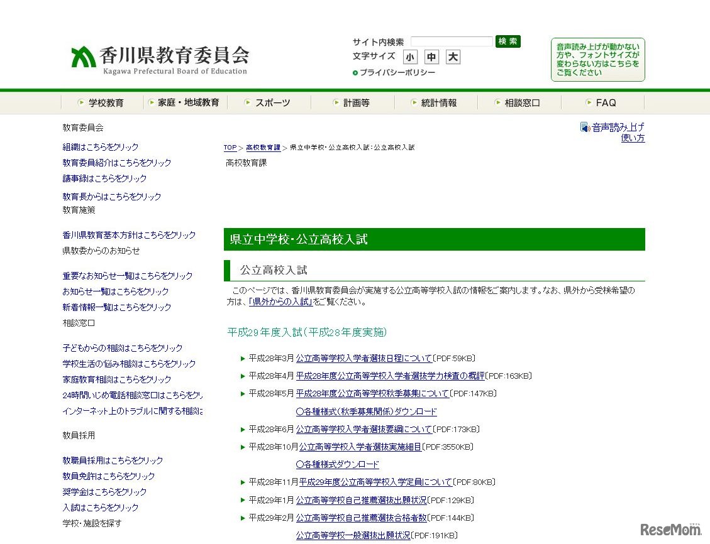Click the speaker icon beside 音声読み上げ
The height and width of the screenshot is (544, 710).
(584, 126)
